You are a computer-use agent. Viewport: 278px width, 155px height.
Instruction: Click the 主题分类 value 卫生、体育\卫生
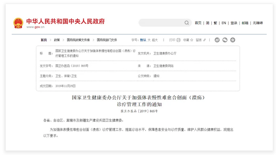point(66,76)
